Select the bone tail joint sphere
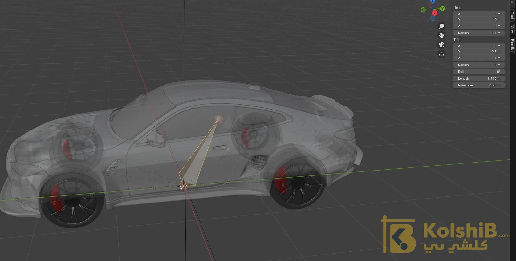516x261 pixels. click(x=218, y=119)
